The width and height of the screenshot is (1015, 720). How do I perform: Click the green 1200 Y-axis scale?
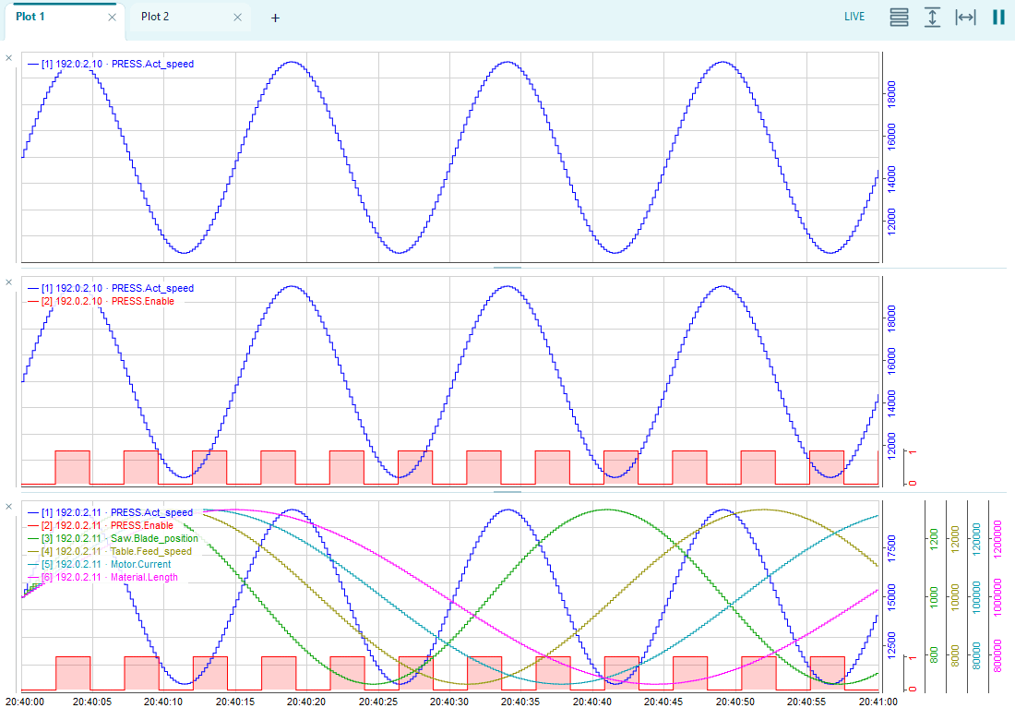tap(934, 539)
